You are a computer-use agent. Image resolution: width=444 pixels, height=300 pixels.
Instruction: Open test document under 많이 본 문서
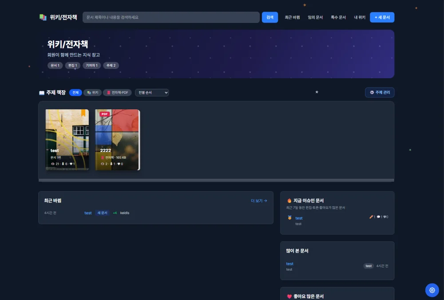289,264
